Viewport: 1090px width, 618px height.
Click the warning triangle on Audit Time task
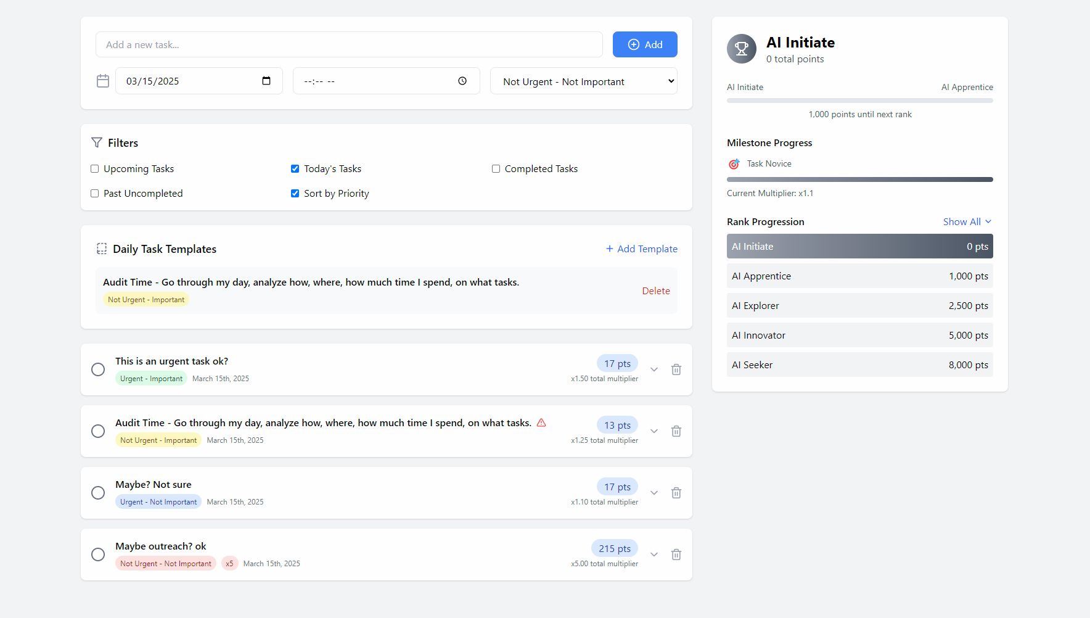point(541,422)
